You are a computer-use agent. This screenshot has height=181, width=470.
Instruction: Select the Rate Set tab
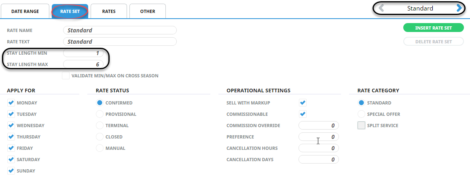coord(70,11)
